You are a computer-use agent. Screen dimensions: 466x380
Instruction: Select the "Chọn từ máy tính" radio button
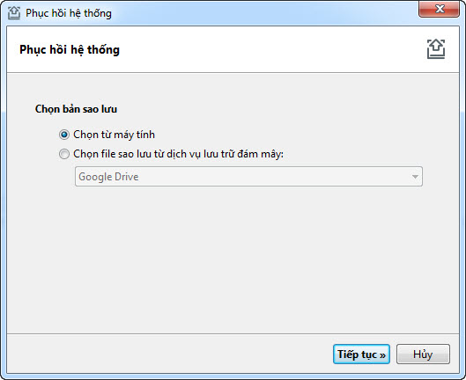[x=64, y=135]
